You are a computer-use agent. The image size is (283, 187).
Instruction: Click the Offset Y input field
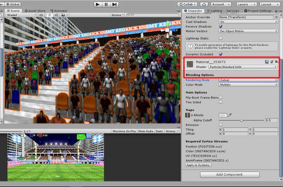pyautogui.click(x=265, y=134)
